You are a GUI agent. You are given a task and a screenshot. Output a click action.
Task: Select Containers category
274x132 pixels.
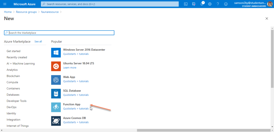click(13, 88)
